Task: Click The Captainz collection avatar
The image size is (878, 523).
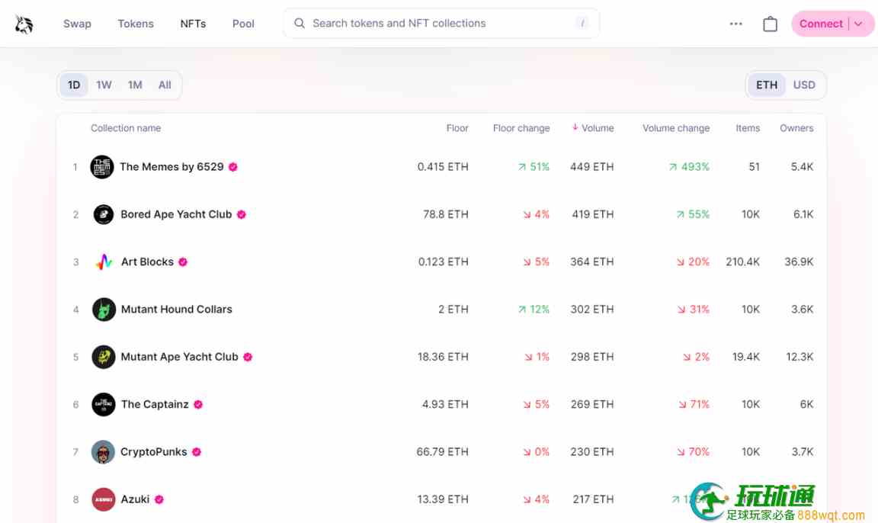Action: click(x=104, y=404)
